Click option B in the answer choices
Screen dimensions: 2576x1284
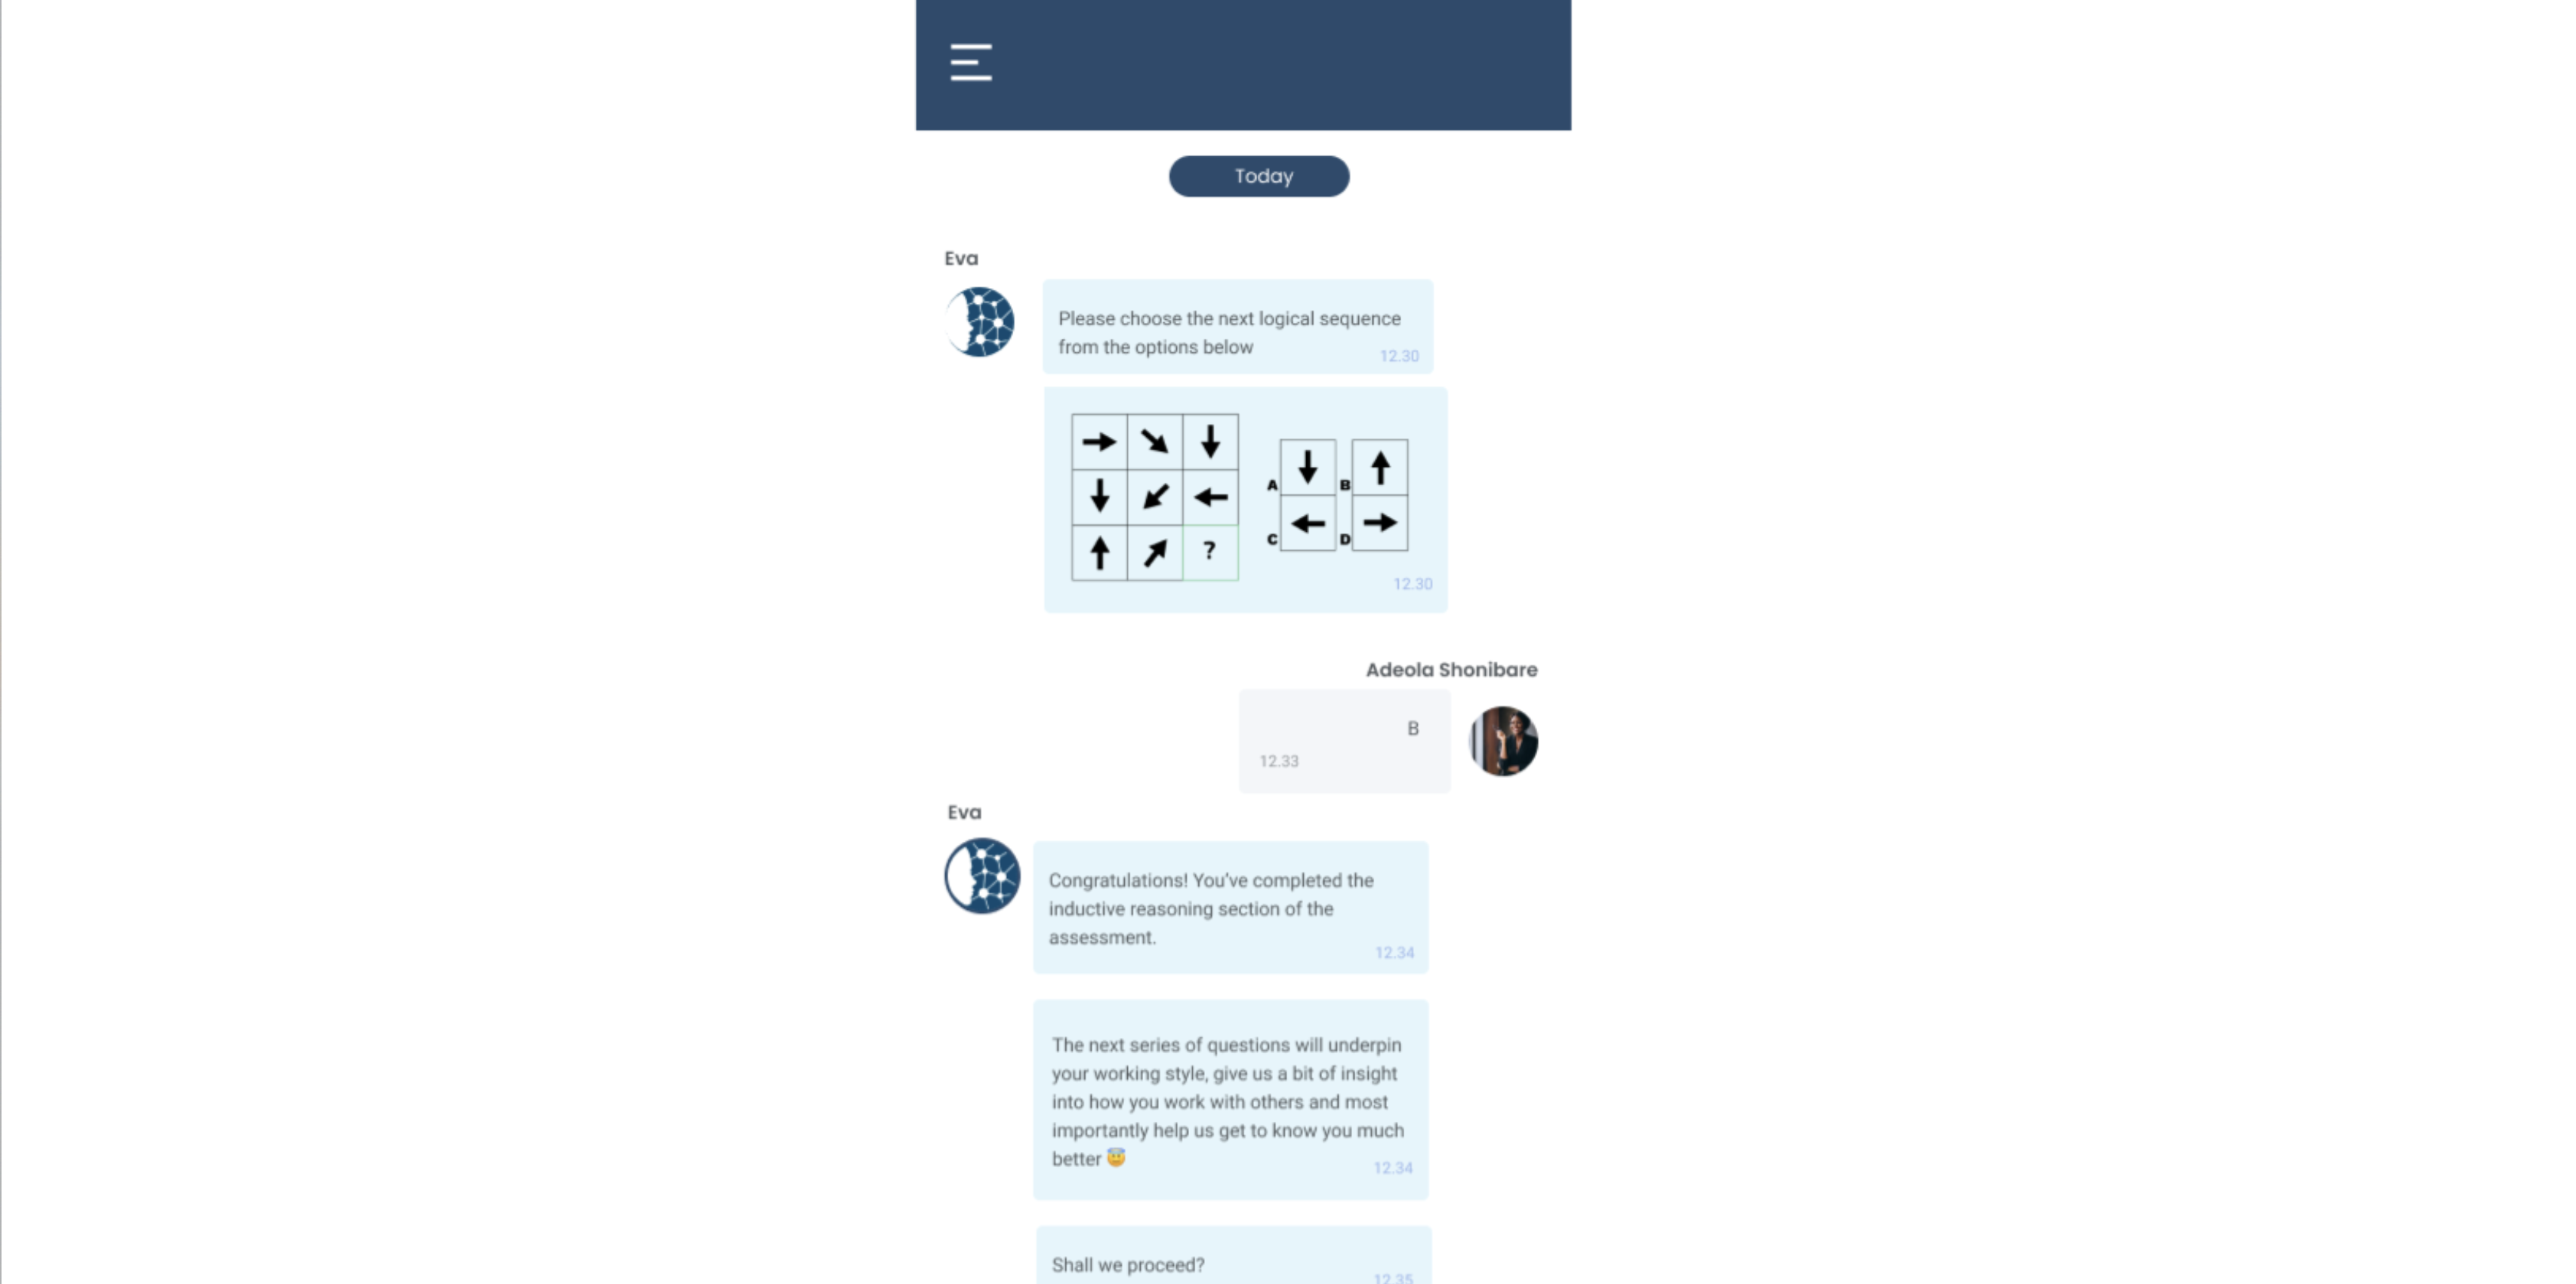click(1380, 466)
